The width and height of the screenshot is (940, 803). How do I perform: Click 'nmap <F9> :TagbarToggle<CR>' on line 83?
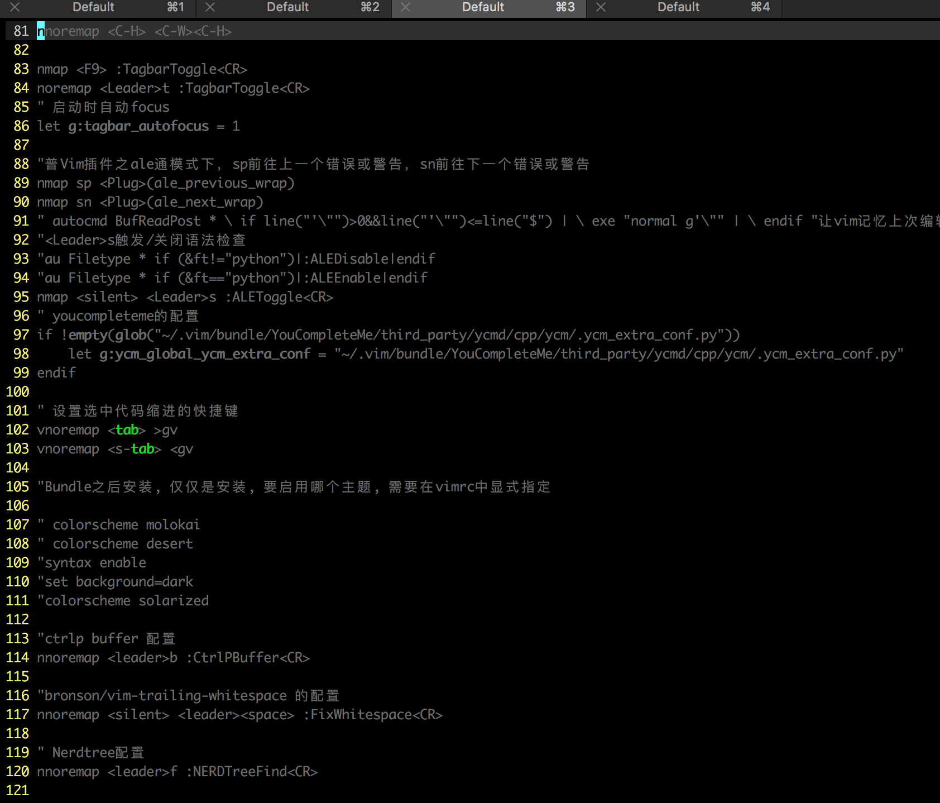(142, 69)
